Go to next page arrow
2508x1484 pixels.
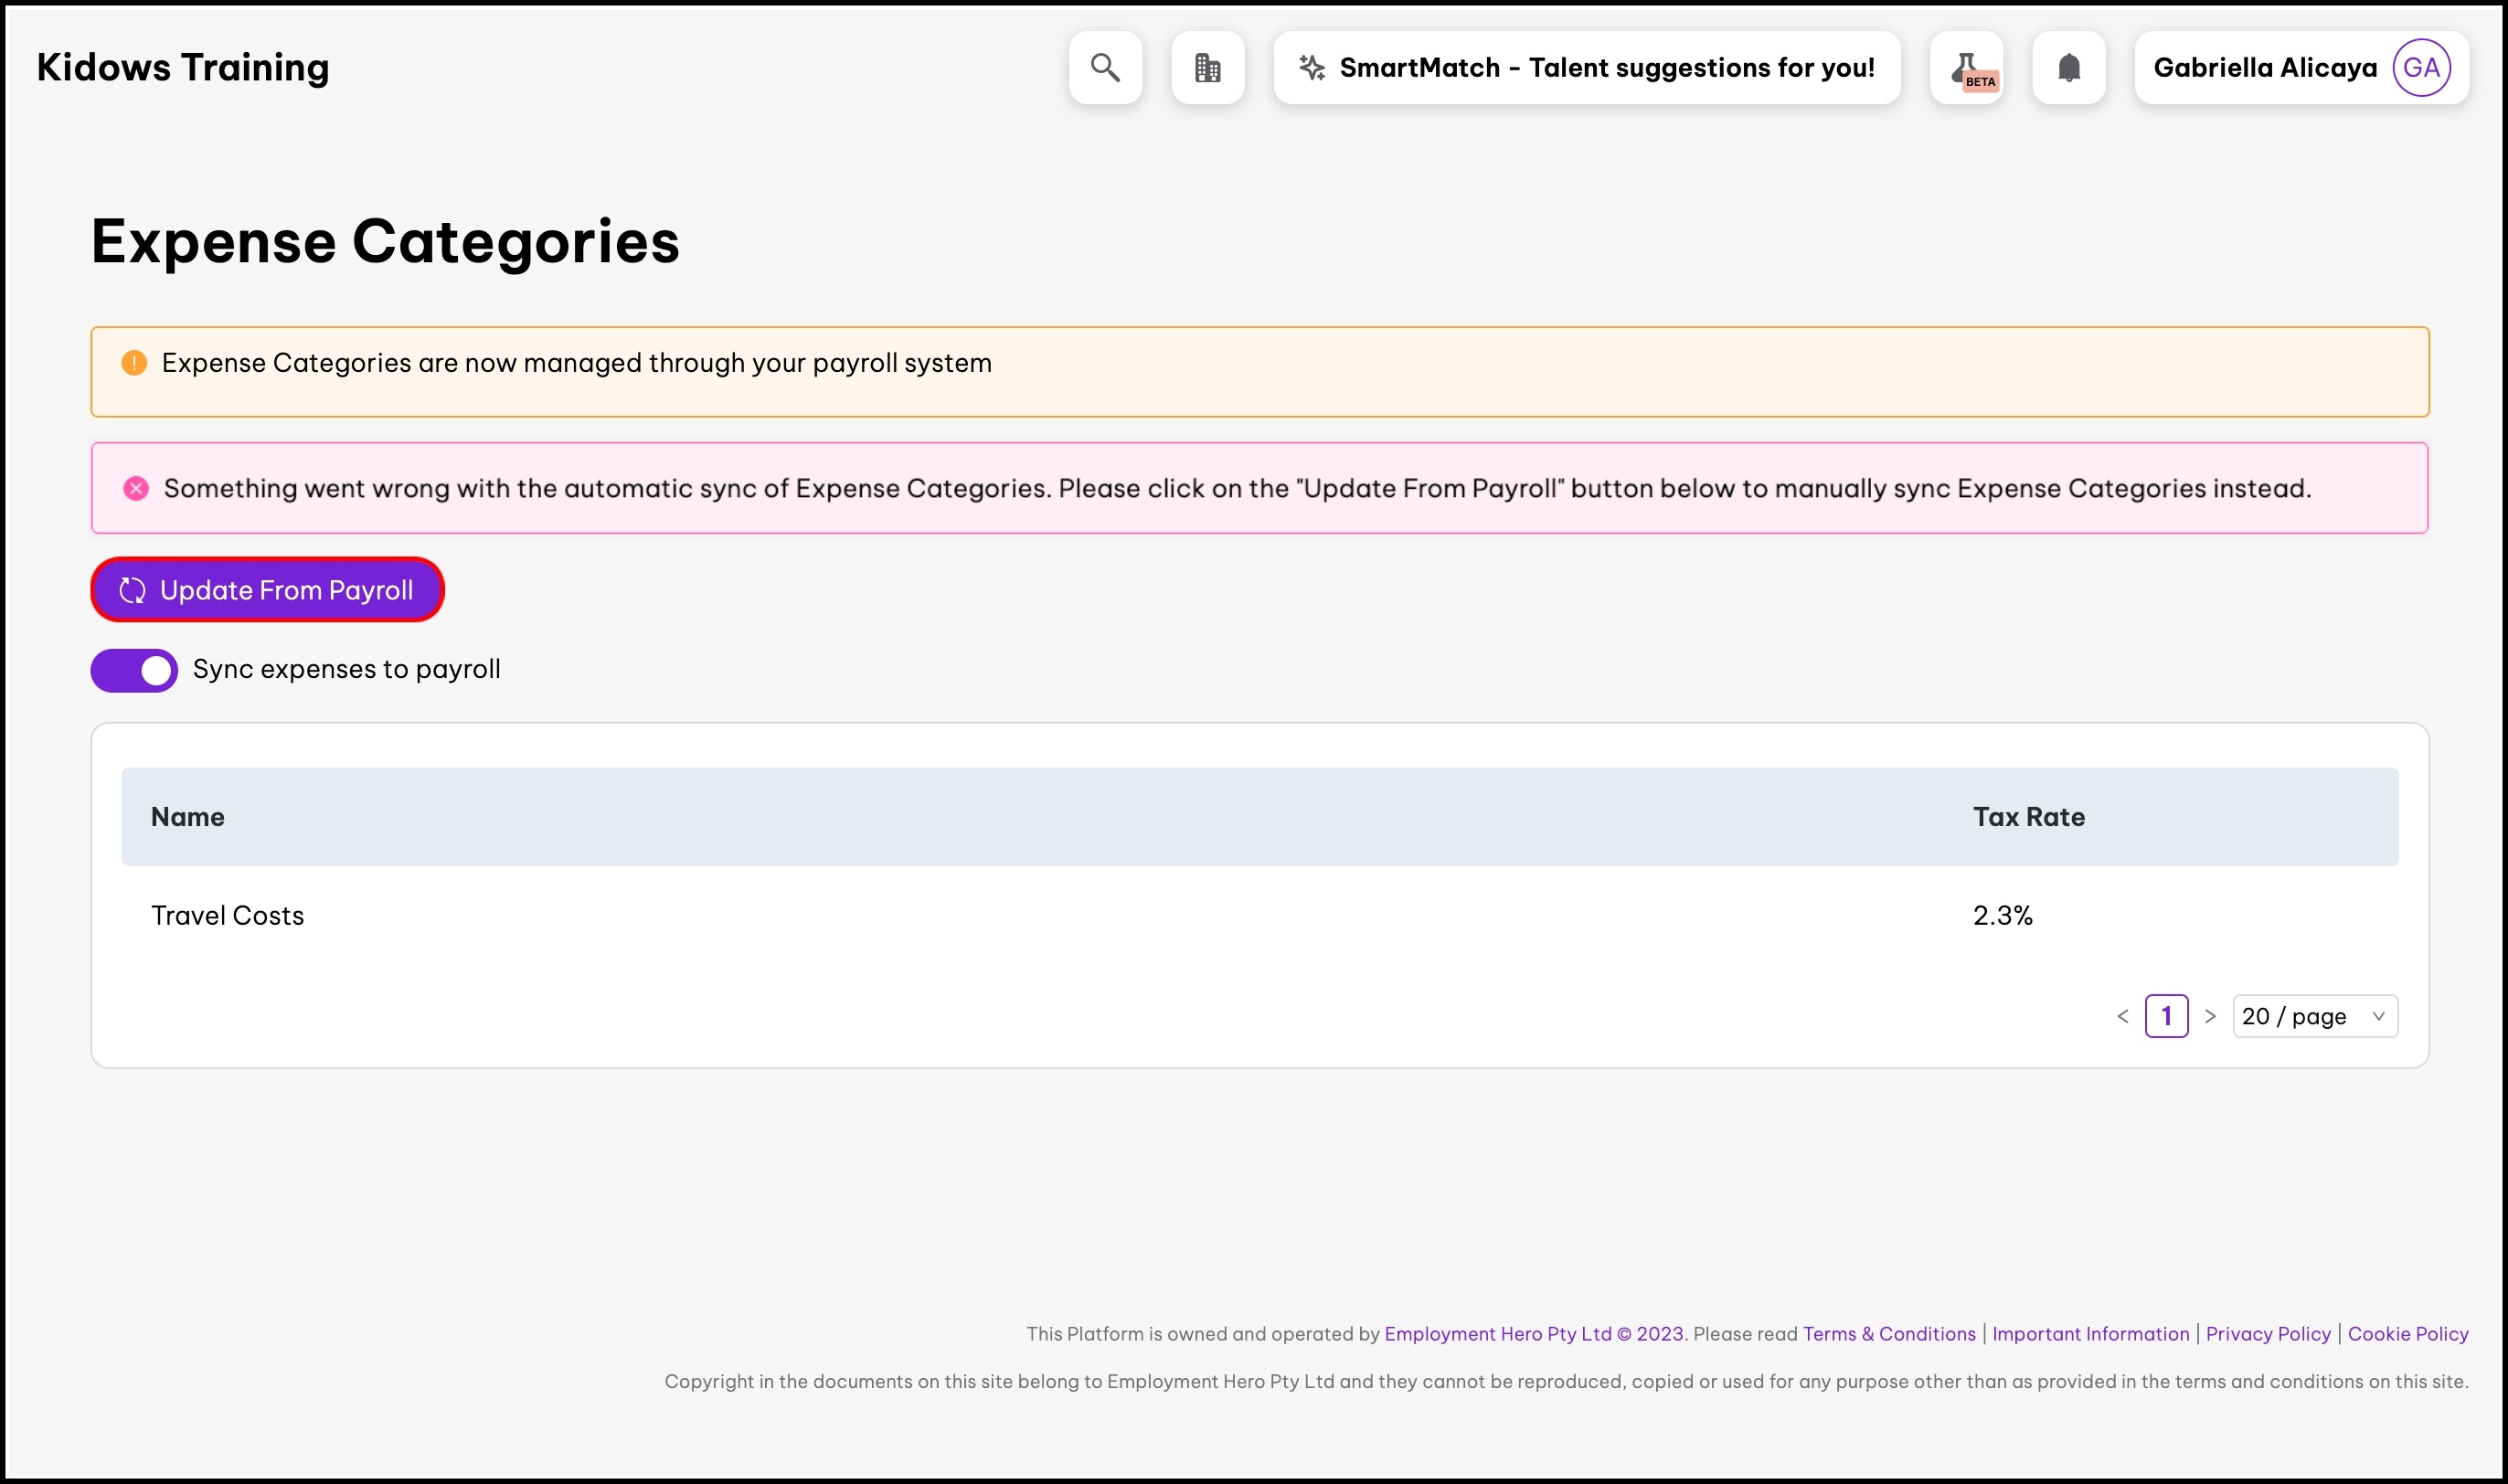click(x=2210, y=1016)
